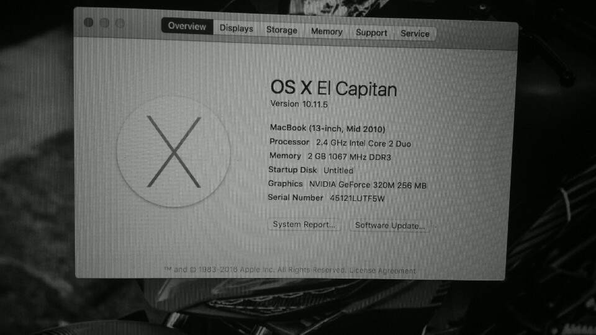Click the El Capitan X logo
Screen dimensions: 596x335
coord(173,151)
